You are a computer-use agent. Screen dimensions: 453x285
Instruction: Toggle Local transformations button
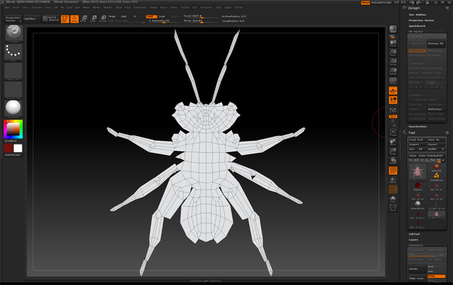click(x=393, y=100)
